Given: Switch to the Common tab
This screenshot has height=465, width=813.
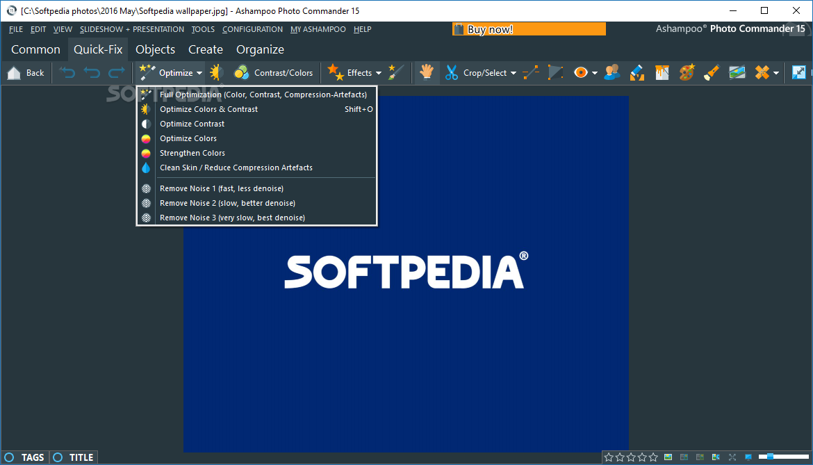Looking at the screenshot, I should click(35, 49).
